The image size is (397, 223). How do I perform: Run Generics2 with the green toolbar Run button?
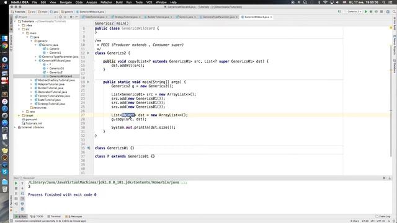pos(366,12)
